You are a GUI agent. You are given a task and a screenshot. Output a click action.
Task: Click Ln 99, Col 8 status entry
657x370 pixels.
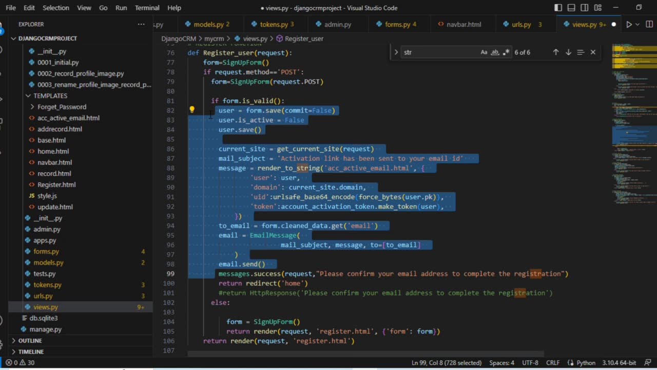(x=446, y=362)
